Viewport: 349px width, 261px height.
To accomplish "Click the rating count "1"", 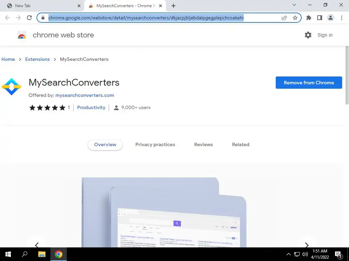I will pyautogui.click(x=69, y=108).
